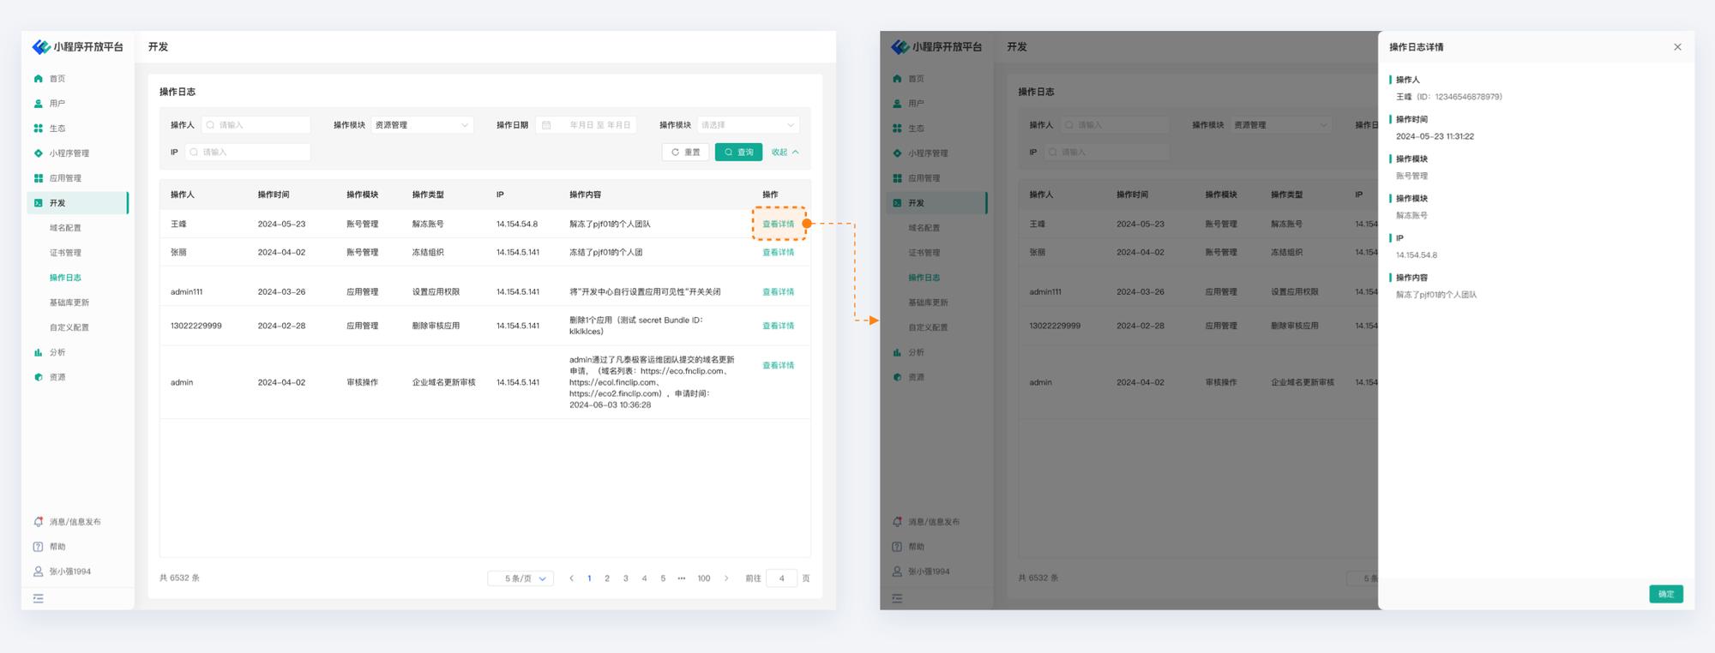Select 基础库更新 in the left window sidebar

point(69,303)
